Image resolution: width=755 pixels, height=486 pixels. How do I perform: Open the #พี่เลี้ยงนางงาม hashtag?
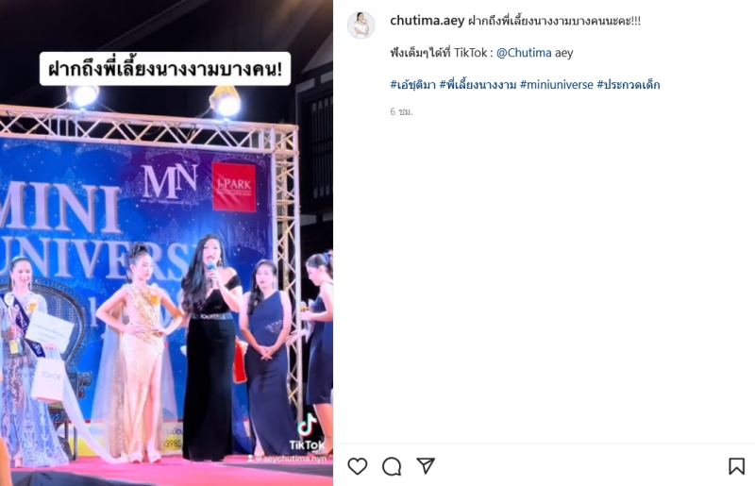478,85
